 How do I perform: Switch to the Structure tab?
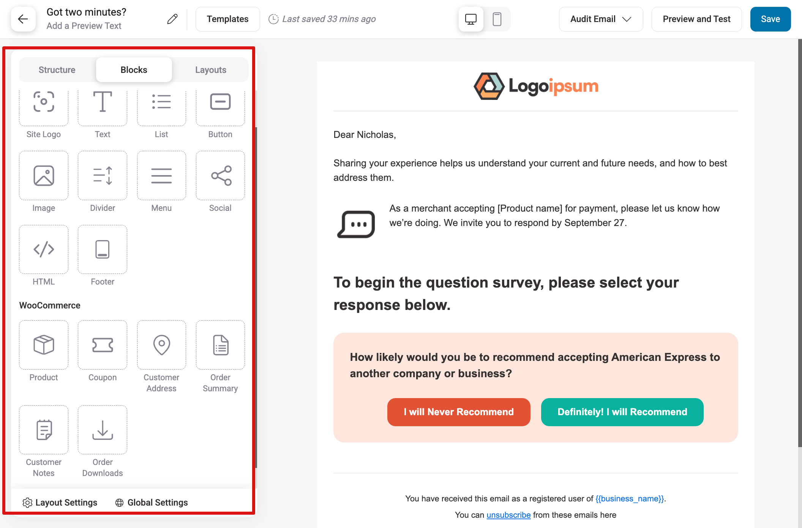point(57,70)
